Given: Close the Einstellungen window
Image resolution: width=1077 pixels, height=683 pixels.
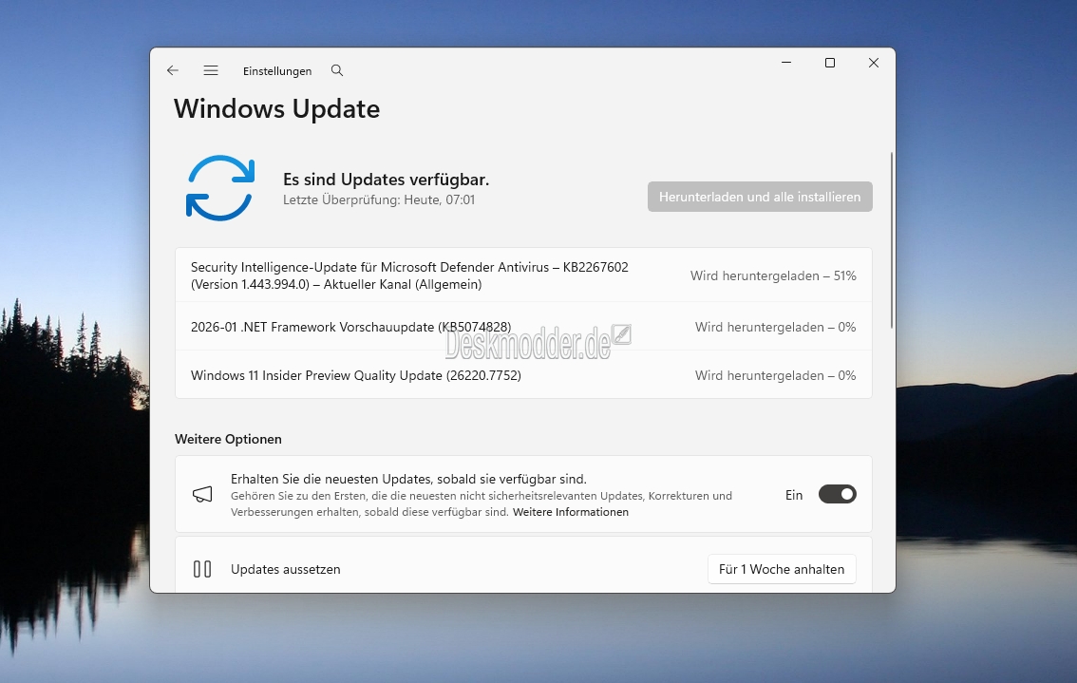Looking at the screenshot, I should (x=874, y=63).
